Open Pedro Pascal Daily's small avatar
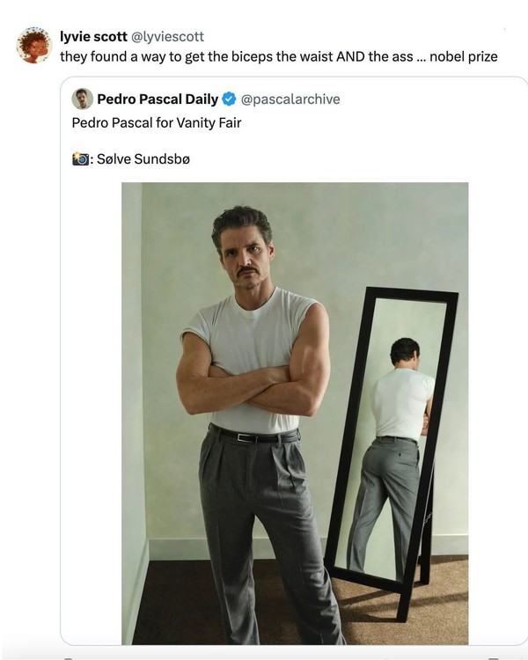This screenshot has height=660, width=528. 82,99
